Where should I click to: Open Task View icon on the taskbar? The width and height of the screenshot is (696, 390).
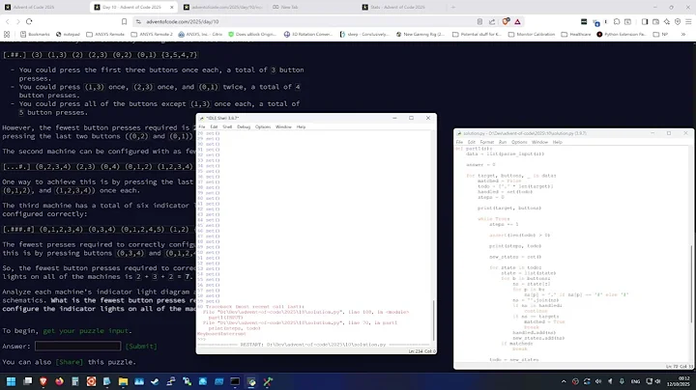[27, 381]
